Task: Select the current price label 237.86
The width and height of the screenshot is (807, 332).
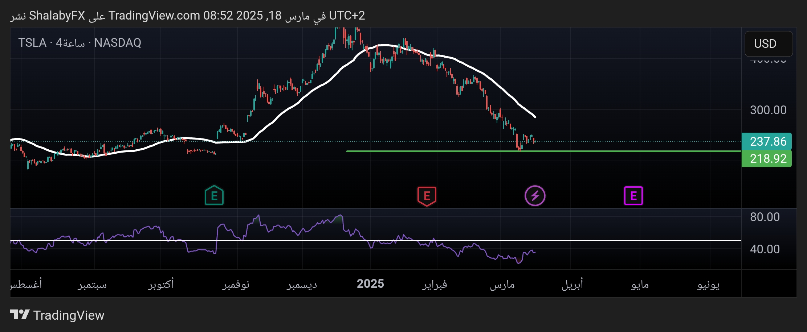Action: tap(766, 141)
